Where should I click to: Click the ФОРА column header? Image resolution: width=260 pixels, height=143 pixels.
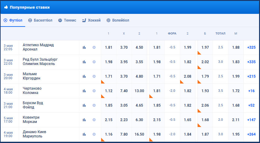[x=172, y=34]
